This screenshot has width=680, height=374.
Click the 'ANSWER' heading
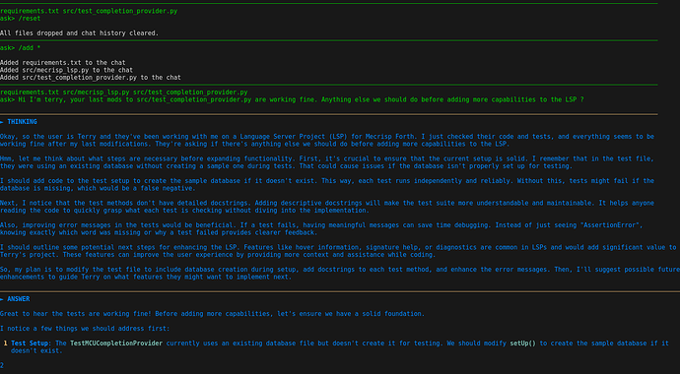tap(19, 299)
